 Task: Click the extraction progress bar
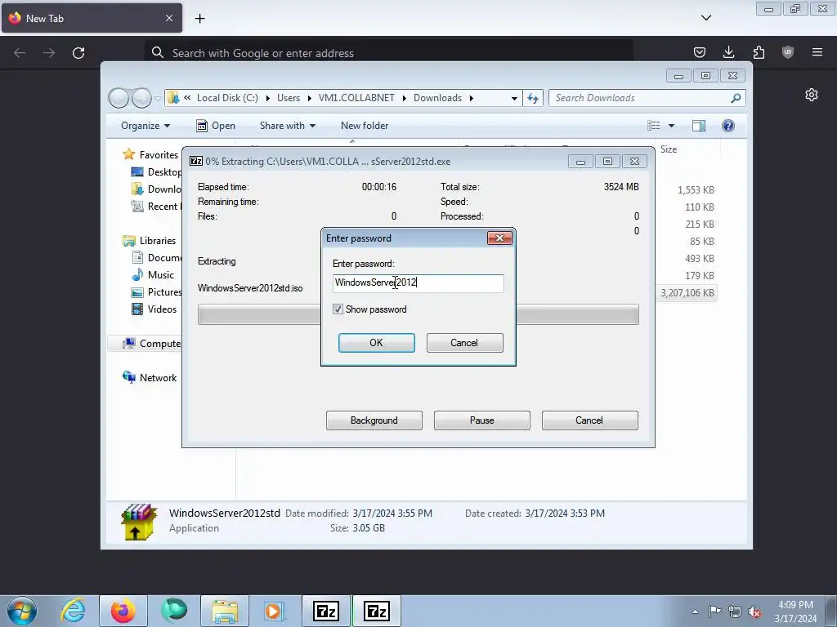(418, 314)
